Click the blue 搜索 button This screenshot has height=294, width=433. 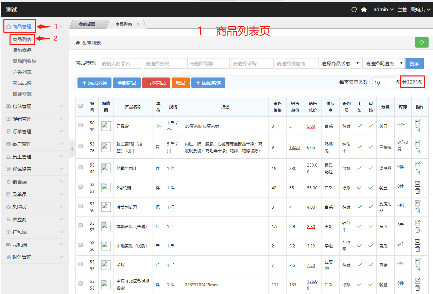[414, 64]
